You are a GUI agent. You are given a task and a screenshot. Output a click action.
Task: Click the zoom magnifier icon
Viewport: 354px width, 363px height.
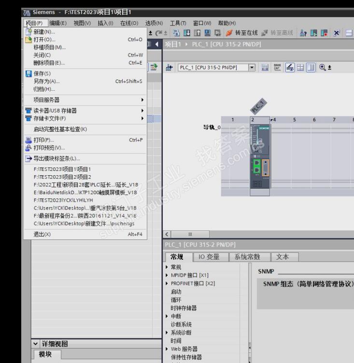pos(322,68)
